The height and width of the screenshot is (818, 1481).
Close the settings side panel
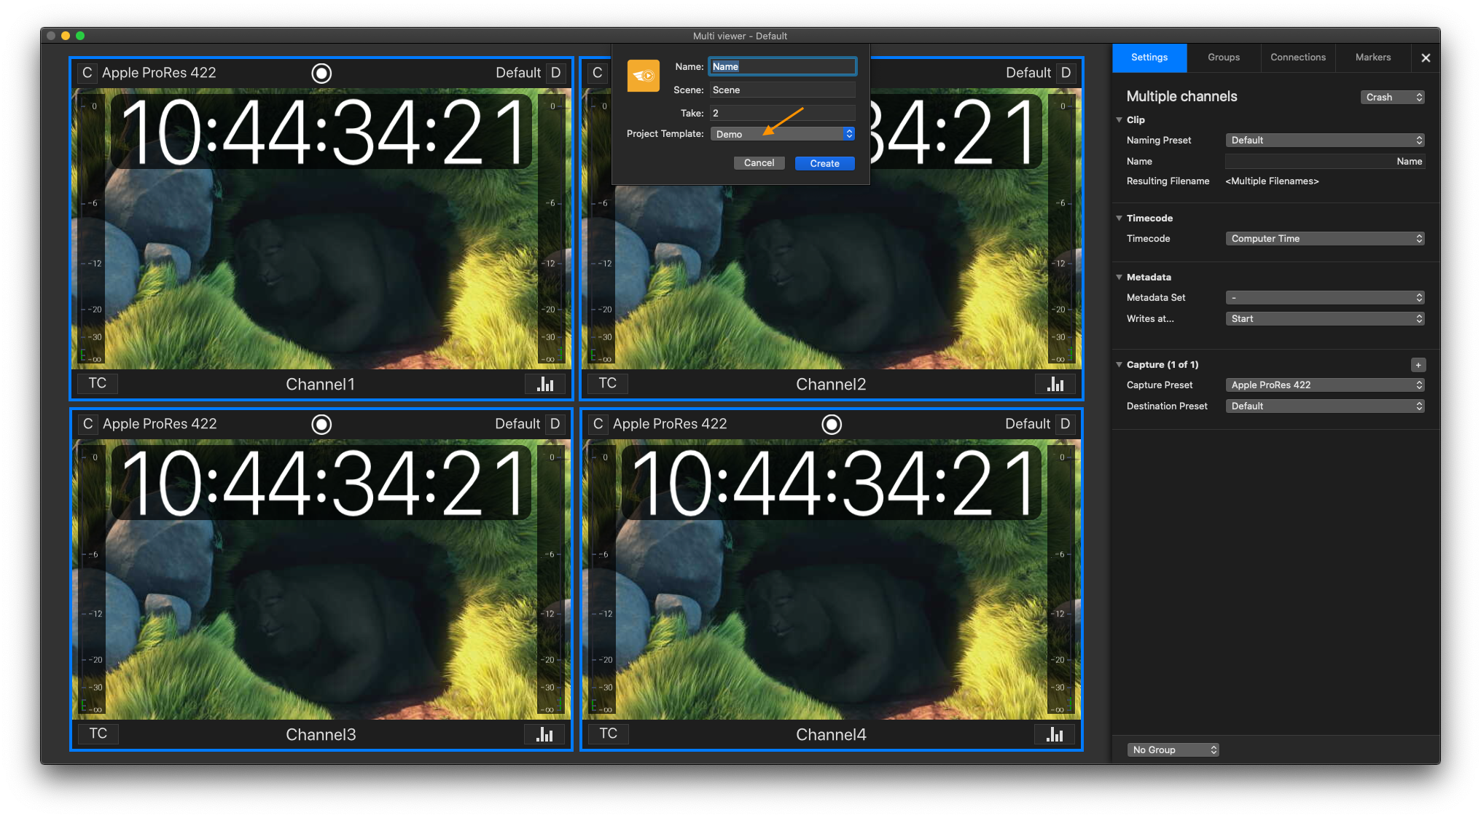click(x=1426, y=58)
